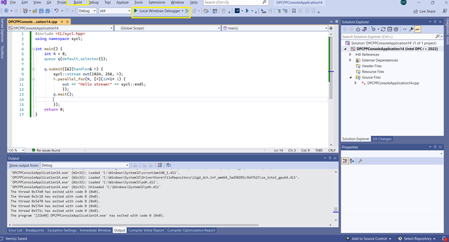Open the main() member dropdown

pyautogui.click(x=275, y=28)
